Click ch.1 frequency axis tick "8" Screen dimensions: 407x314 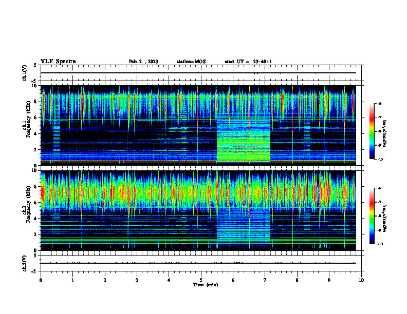pos(35,102)
